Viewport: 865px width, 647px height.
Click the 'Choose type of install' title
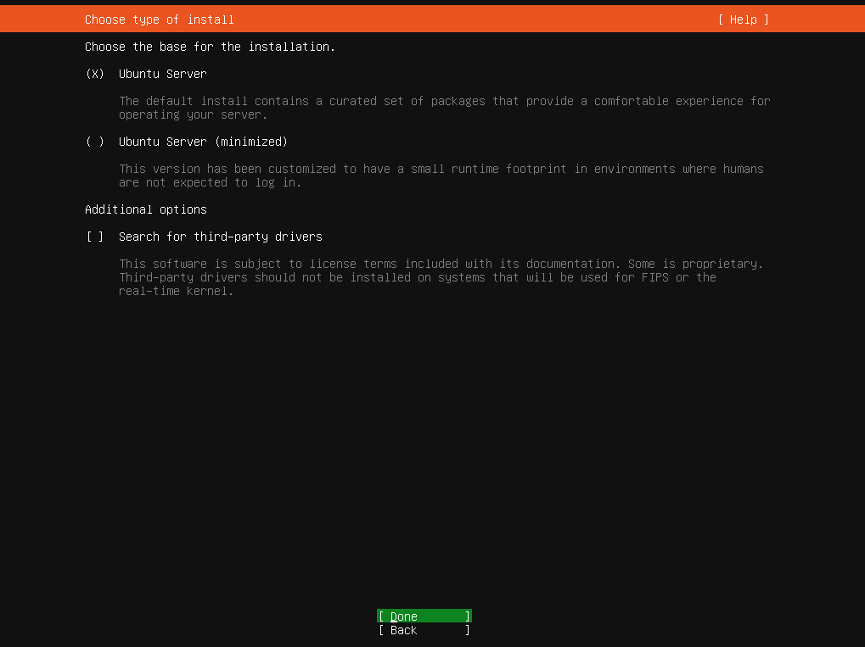click(160, 20)
